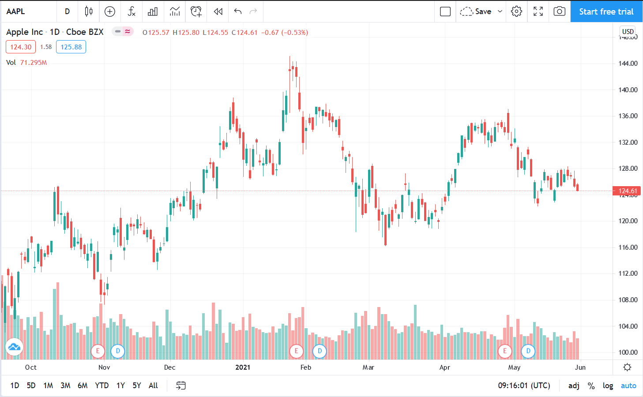This screenshot has height=397, width=643.
Task: Take a snapshot with the camera icon
Action: 559,11
